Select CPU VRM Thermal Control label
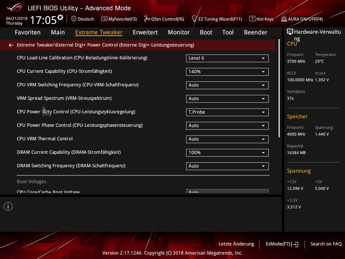This screenshot has width=345, height=259. pyautogui.click(x=45, y=139)
